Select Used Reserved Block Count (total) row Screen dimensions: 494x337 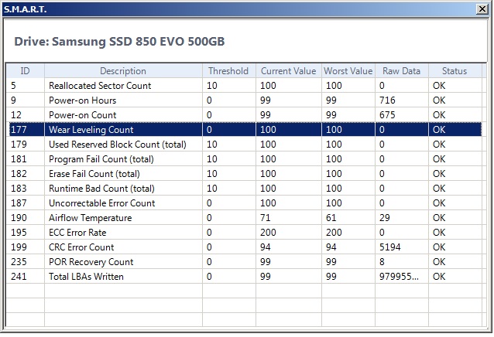[244, 145]
